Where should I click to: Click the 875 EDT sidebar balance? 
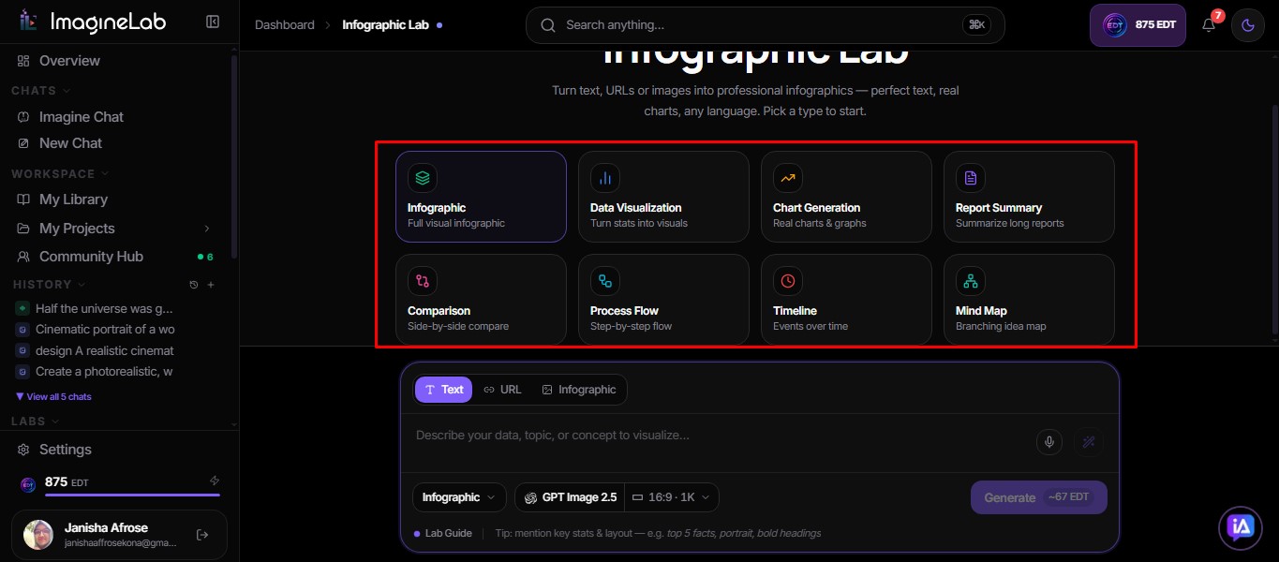67,482
